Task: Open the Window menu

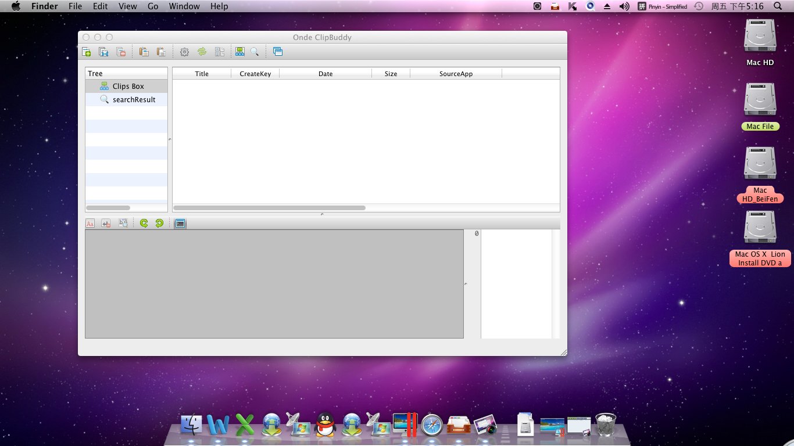Action: [184, 6]
